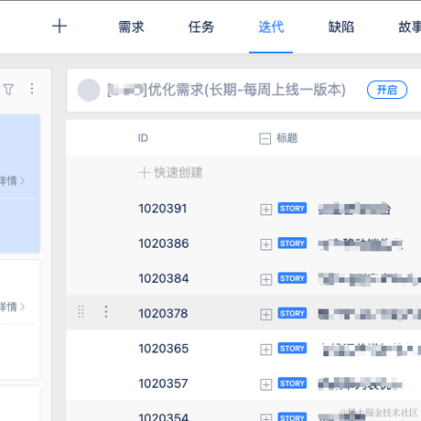Open the blurred title of story 1020391
This screenshot has height=421, width=421.
(x=354, y=209)
